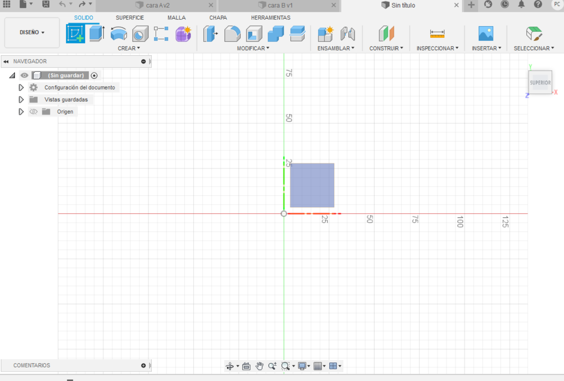Viewport: 564px width, 381px height.
Task: Switch to the HERRAMIENTAS tab
Action: pos(271,18)
